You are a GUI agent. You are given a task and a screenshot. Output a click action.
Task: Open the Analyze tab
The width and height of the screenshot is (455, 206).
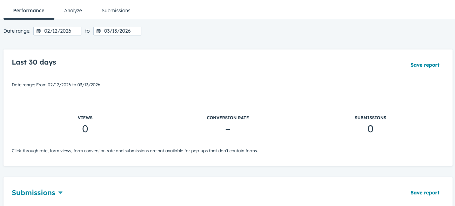click(x=73, y=11)
